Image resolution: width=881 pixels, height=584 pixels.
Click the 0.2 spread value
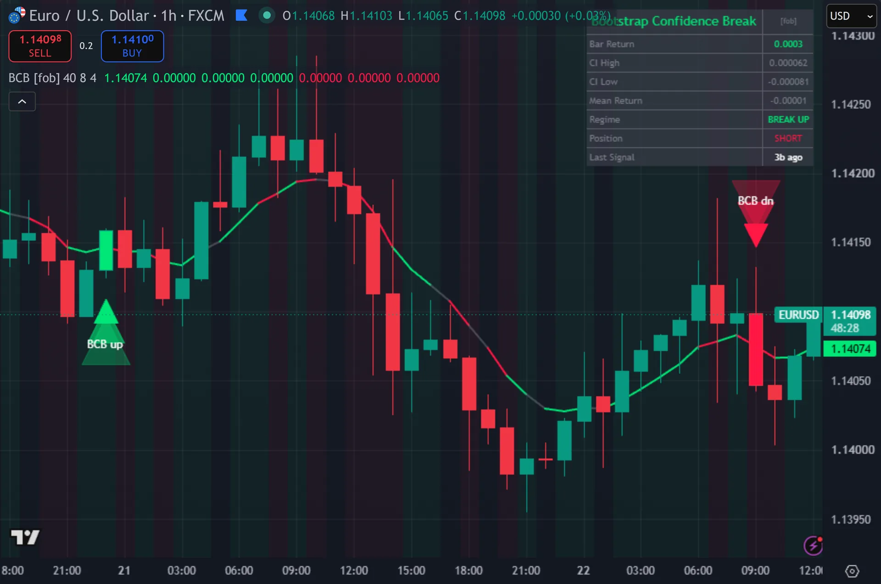tap(86, 46)
